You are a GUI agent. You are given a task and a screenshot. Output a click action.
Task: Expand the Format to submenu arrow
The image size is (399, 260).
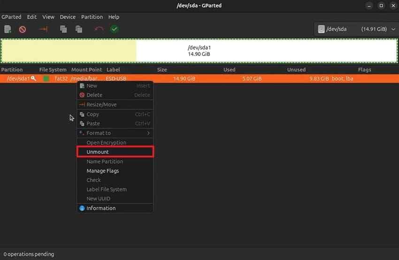[x=148, y=133]
